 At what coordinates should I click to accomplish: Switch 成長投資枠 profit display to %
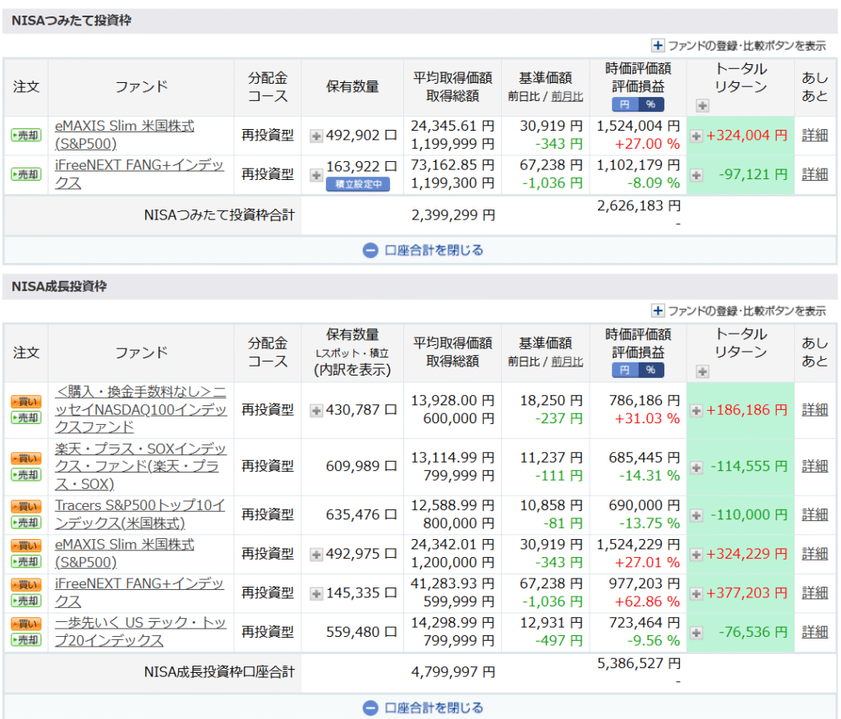pos(650,370)
